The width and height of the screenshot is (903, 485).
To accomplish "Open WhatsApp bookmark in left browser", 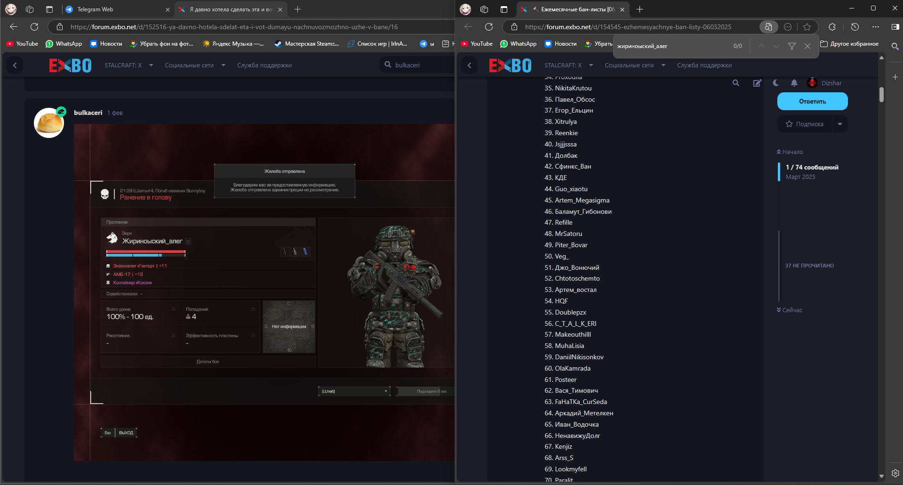I will [64, 44].
